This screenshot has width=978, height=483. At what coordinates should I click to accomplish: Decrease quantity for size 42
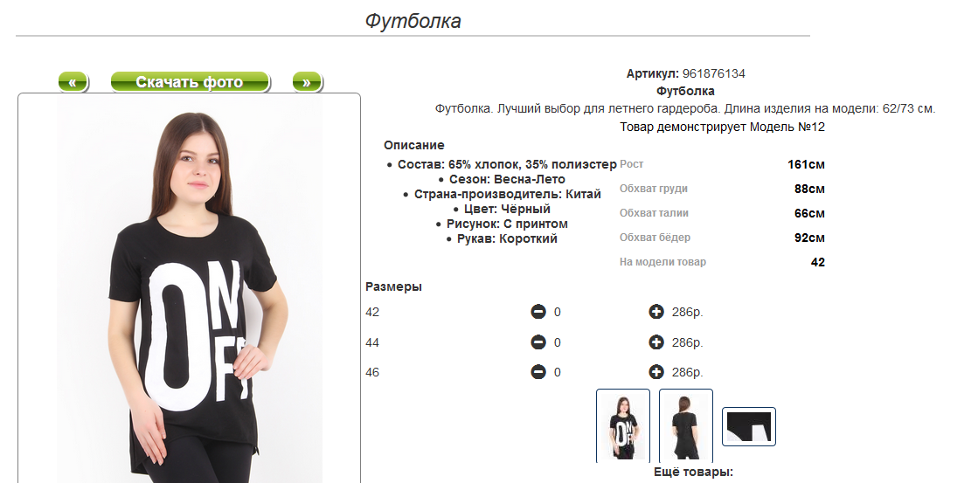click(538, 312)
